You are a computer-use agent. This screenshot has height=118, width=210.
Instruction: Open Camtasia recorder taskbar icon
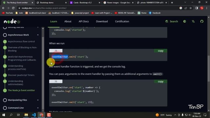49,115
